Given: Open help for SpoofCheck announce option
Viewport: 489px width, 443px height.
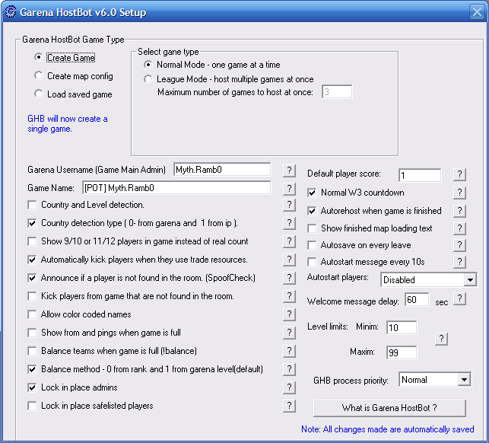Looking at the screenshot, I should pos(290,278).
